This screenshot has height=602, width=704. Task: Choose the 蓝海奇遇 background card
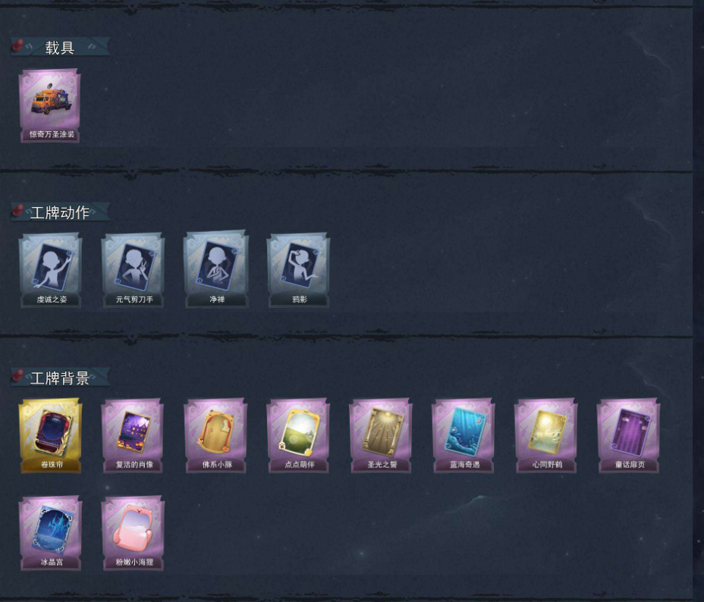pyautogui.click(x=464, y=435)
